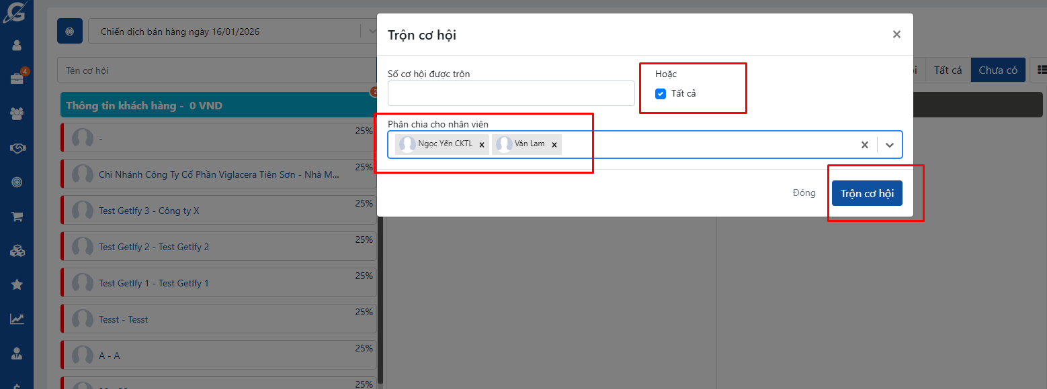Close the Trộn cơ hội dialog
Screen dimensions: 1047x389
coord(896,35)
